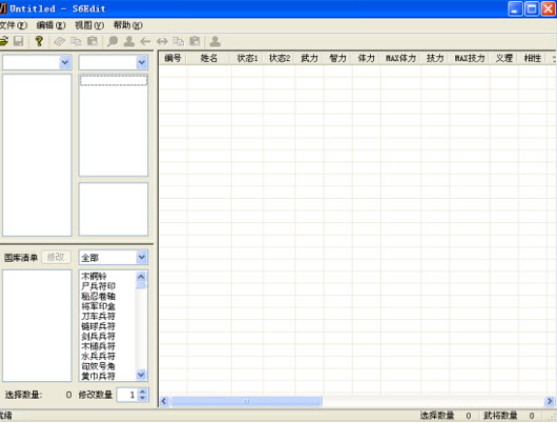
Task: Click the 相性 column header
Action: pyautogui.click(x=533, y=58)
